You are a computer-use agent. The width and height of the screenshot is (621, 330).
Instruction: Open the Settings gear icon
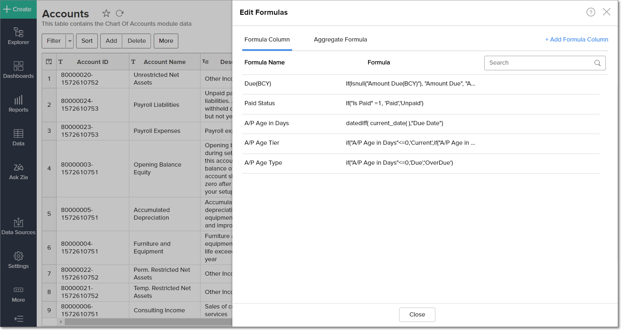pyautogui.click(x=18, y=260)
